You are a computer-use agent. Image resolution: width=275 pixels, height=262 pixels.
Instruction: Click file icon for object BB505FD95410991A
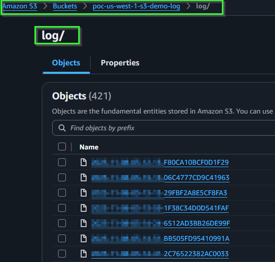coord(84,238)
